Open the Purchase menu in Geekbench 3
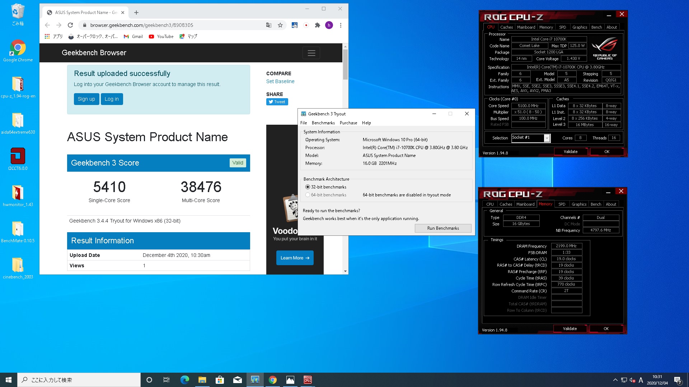689x387 pixels. (348, 123)
